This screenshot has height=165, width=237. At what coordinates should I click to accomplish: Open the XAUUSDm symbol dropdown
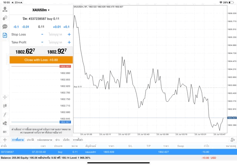click(41, 10)
